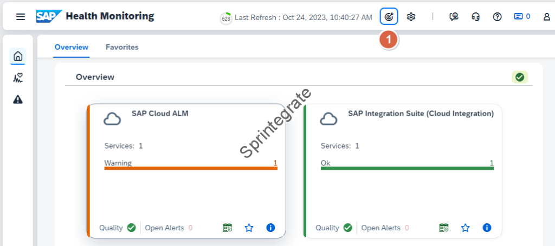Toggle favorite star on SAP Integration Suite
This screenshot has width=555, height=246.
click(x=465, y=228)
